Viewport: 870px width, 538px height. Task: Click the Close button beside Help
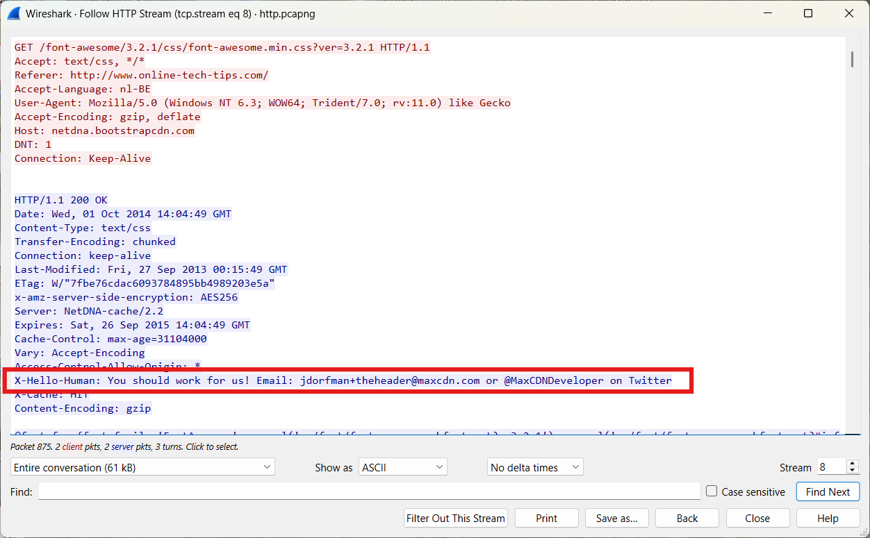coord(757,518)
